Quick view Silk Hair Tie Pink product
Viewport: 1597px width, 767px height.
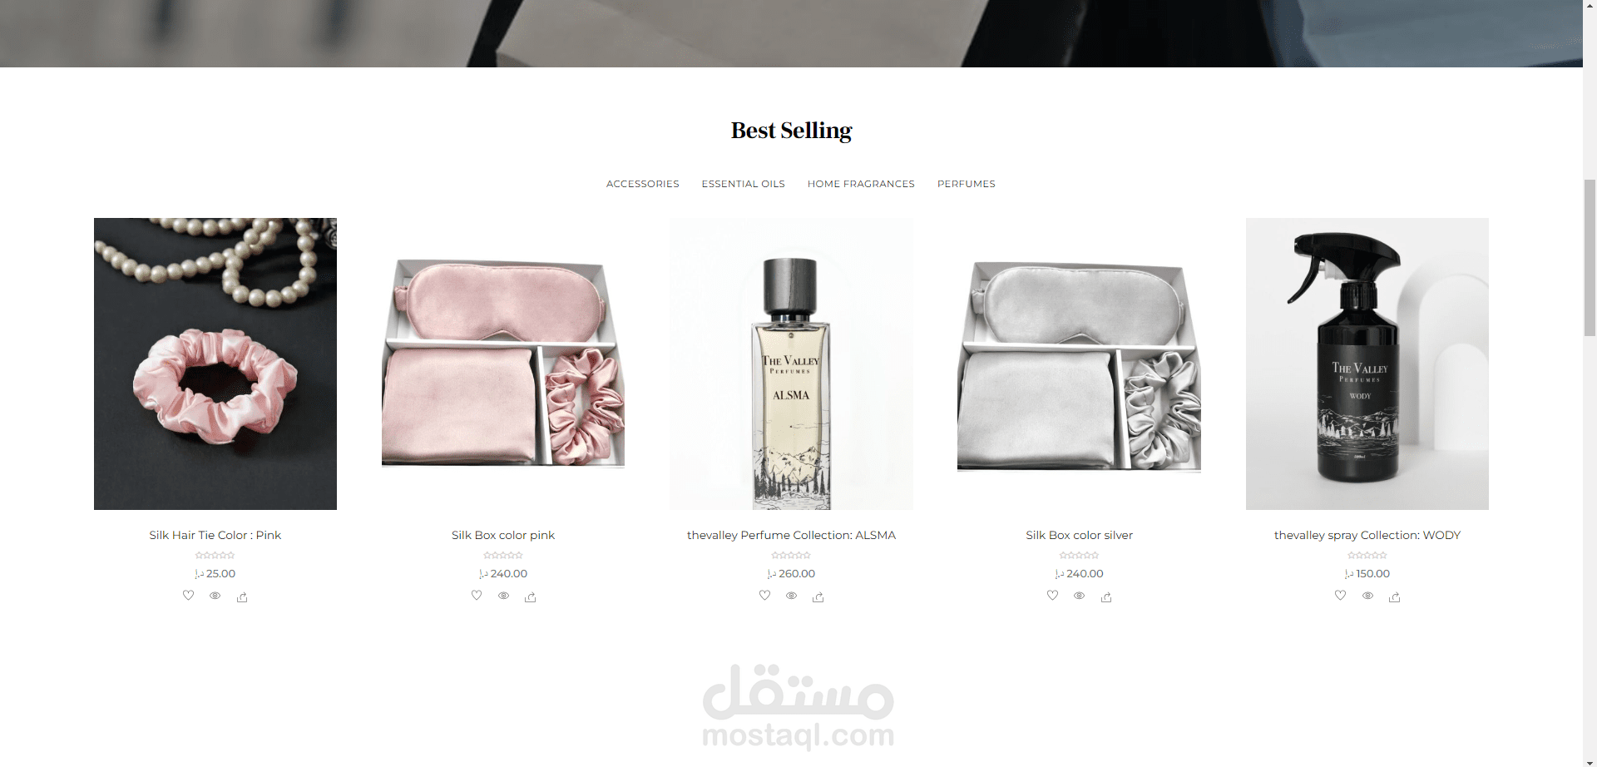215,596
